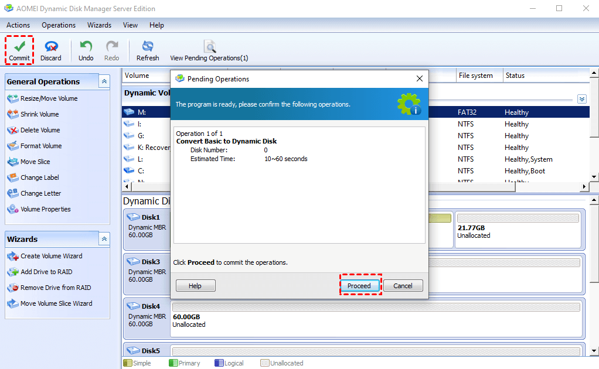
Task: Click the 60.00GB Unallocated block on Disk4
Action: point(377,319)
